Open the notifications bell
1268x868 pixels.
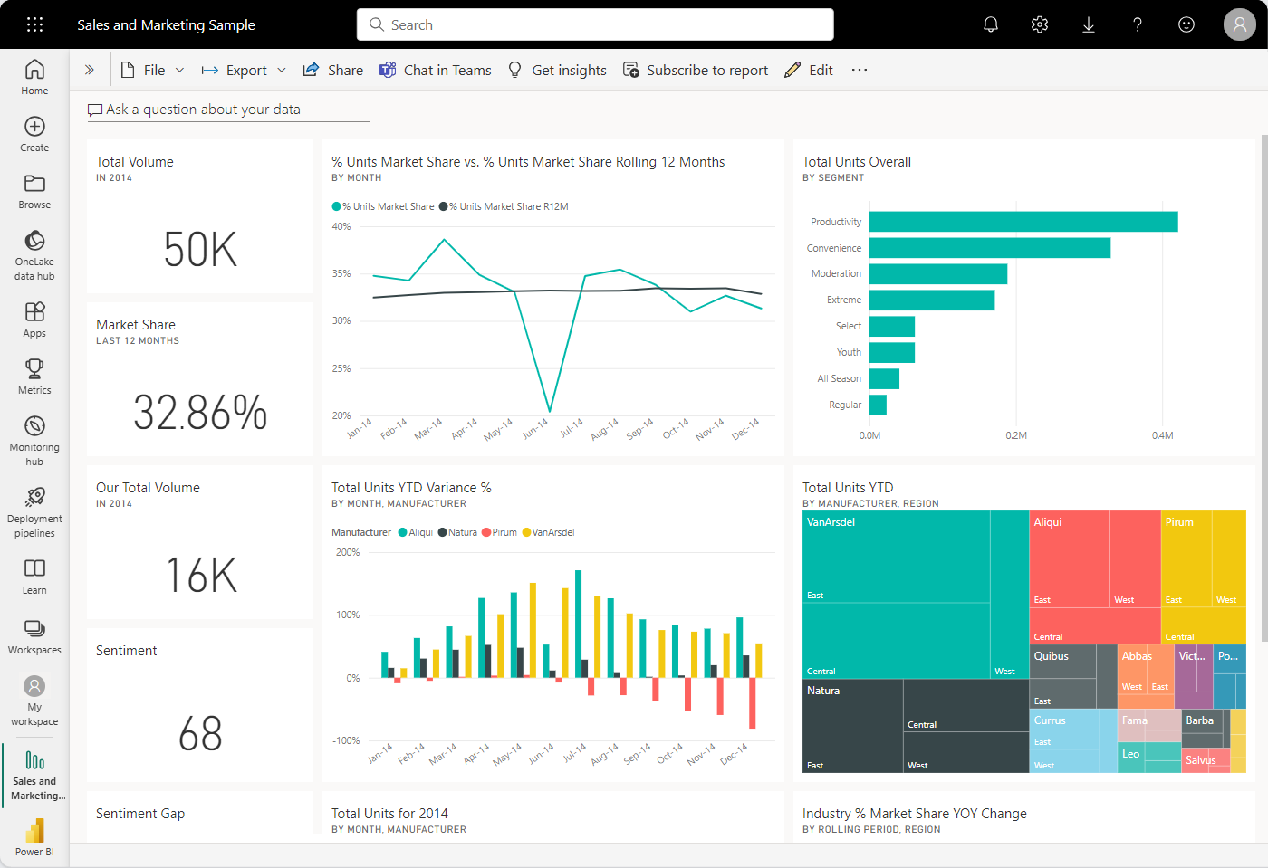pyautogui.click(x=990, y=24)
